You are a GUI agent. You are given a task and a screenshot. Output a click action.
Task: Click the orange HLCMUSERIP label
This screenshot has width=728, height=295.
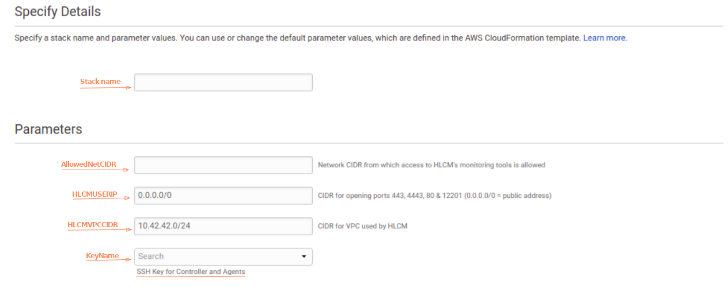[x=94, y=194]
